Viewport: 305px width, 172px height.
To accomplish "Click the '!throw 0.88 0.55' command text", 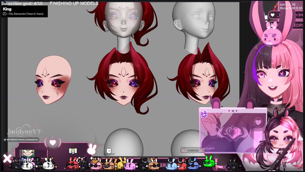I will 291,8.
